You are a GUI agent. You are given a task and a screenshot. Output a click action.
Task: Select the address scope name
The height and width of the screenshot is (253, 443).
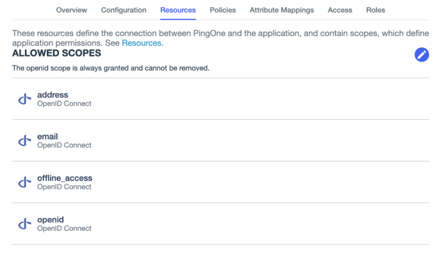tap(53, 95)
